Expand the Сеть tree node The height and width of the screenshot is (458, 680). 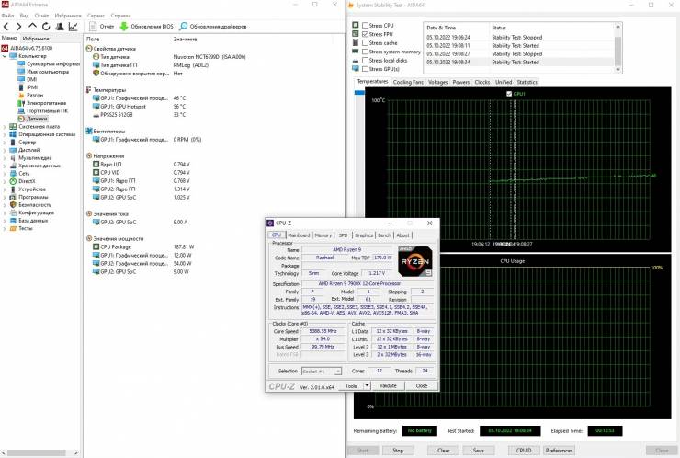click(x=5, y=173)
